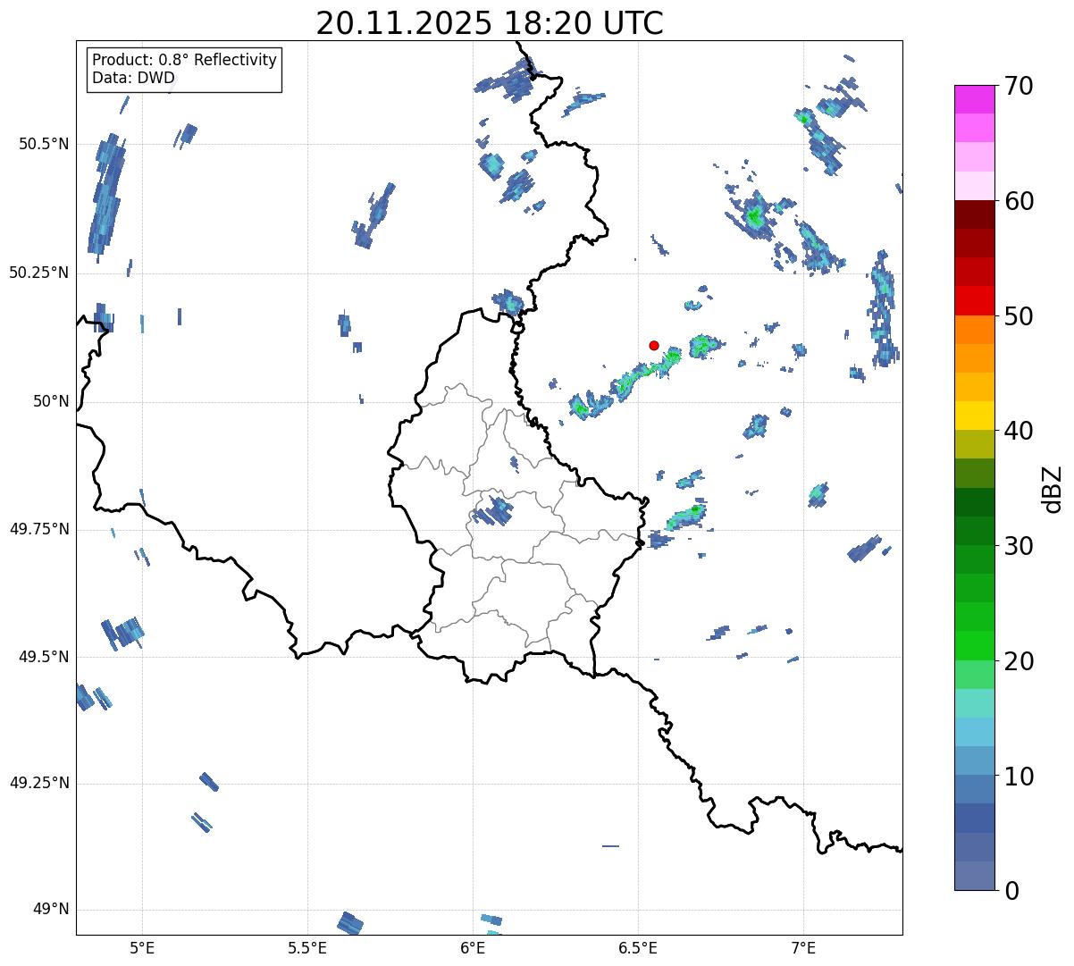1074x966 pixels.
Task: Click the 'Product: 0.8° Reflectivity' legend text
Action: click(185, 60)
